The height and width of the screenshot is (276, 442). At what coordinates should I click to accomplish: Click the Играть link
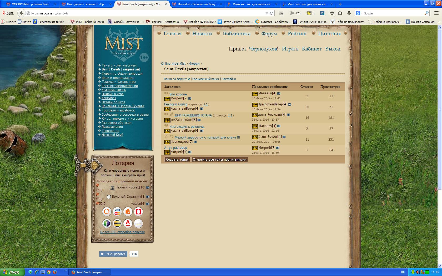(290, 49)
